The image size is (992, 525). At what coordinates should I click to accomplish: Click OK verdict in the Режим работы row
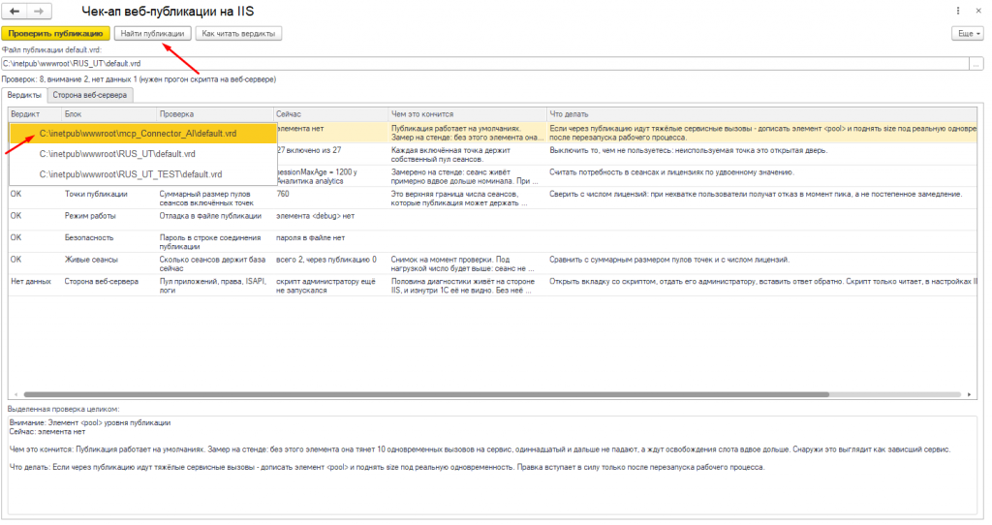(35, 220)
